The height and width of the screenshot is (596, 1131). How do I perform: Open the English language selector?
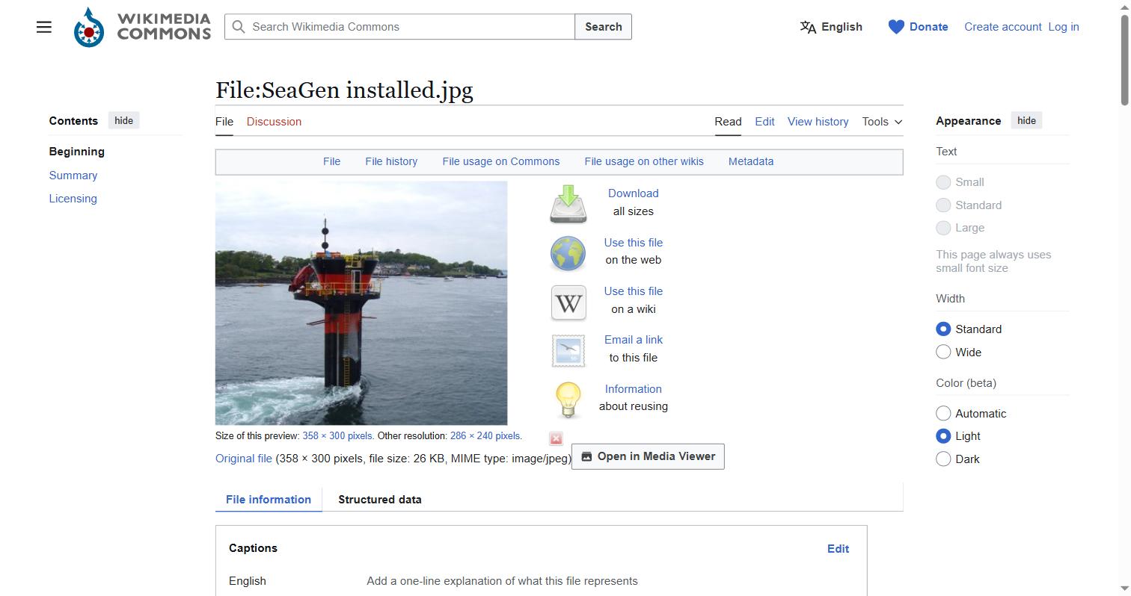coord(831,27)
